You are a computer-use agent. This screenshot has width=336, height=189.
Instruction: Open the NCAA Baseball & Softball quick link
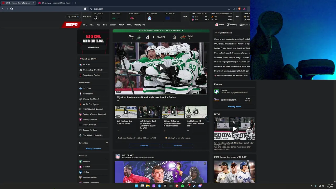click(93, 109)
